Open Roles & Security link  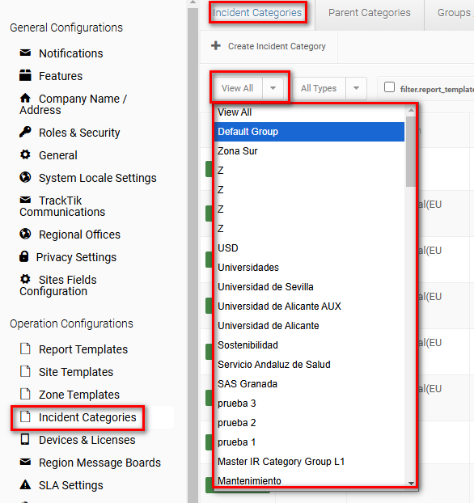pos(79,133)
